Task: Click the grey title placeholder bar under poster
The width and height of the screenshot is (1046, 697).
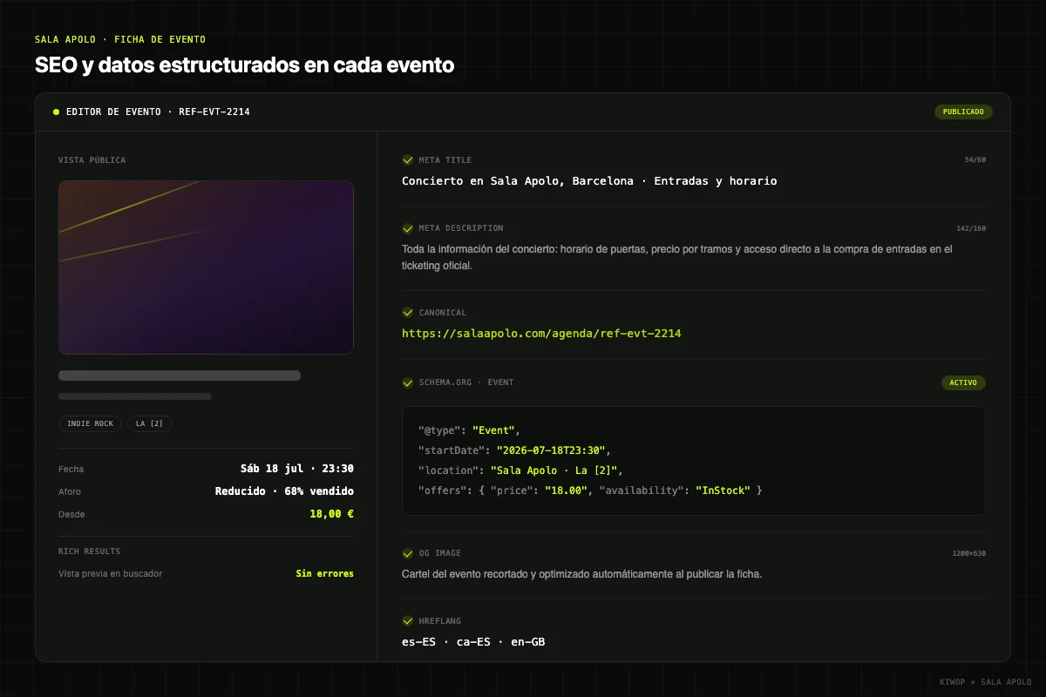Action: pos(180,376)
